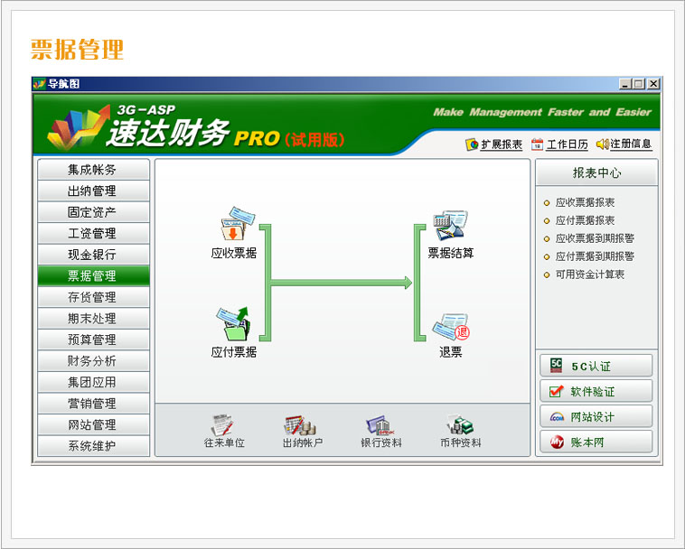685x549 pixels.
Task: Click the red My 账本网 icon
Action: pos(557,442)
